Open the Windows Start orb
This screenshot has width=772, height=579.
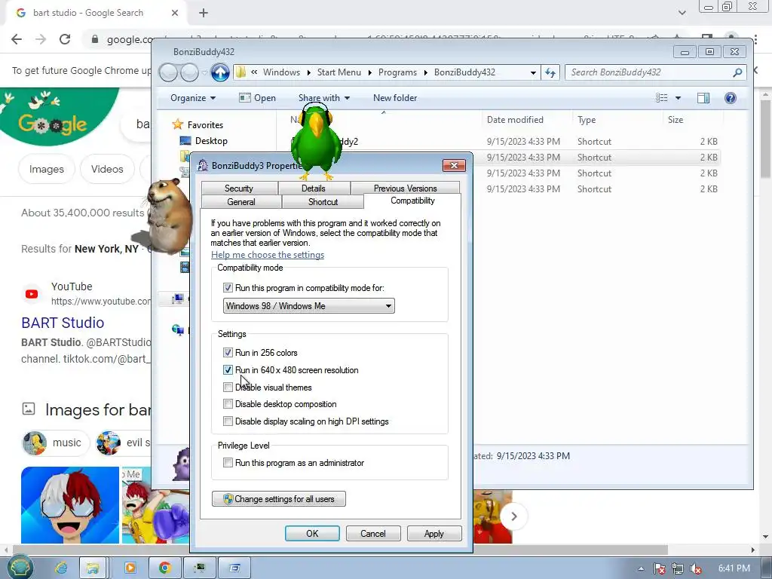point(20,567)
